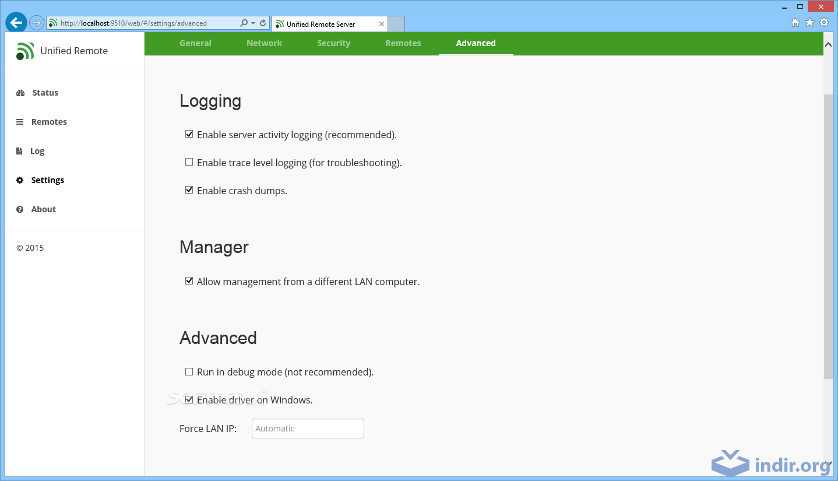Screen dimensions: 838x481
Task: Go to browser home icon
Action: 795,23
